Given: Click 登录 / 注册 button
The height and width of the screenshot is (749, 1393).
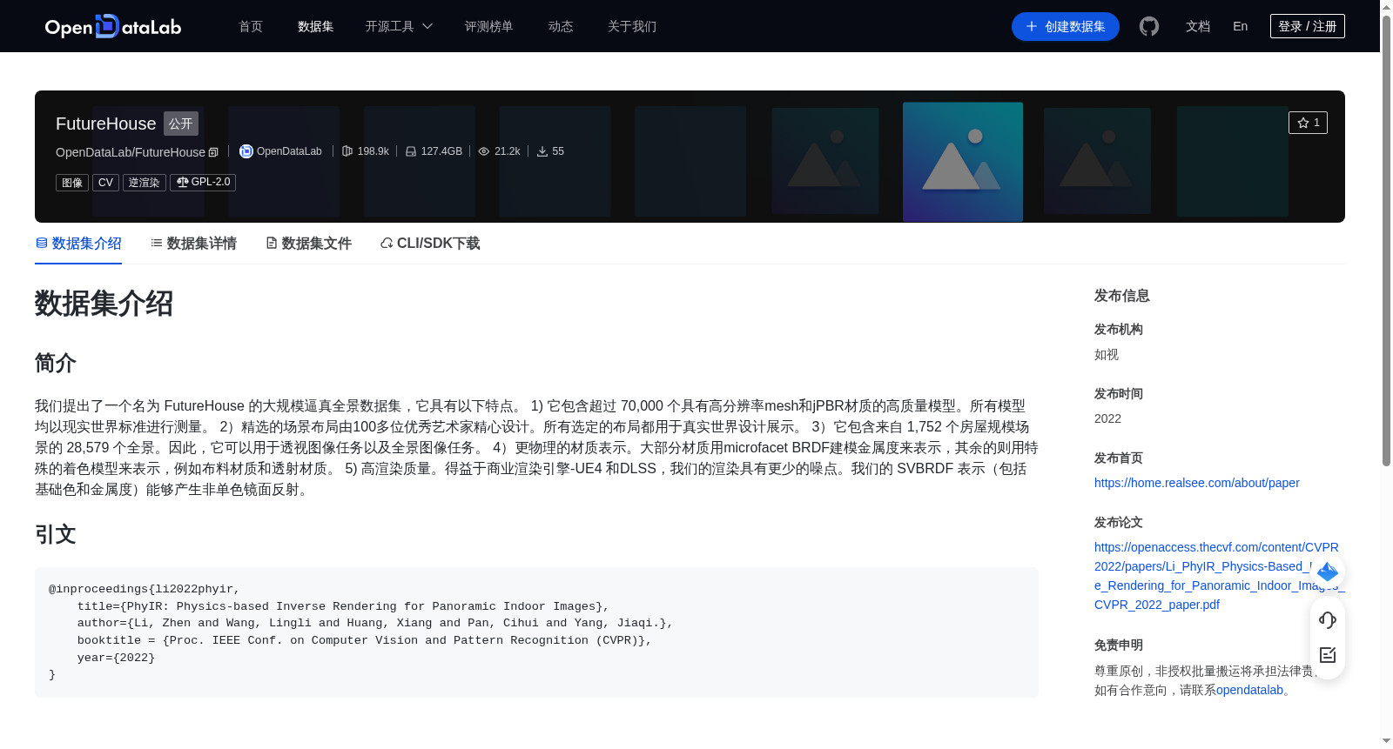Looking at the screenshot, I should [1308, 26].
